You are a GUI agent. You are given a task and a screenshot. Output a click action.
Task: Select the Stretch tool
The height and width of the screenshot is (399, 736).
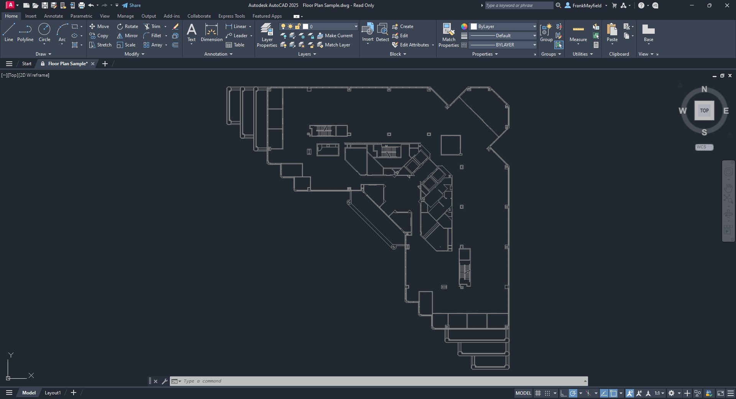coord(100,45)
